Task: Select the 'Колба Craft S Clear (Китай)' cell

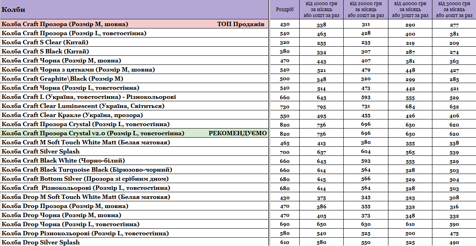Action: (45, 42)
